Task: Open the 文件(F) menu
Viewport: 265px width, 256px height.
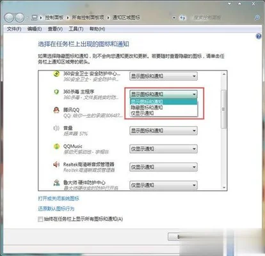Action: pyautogui.click(x=14, y=29)
